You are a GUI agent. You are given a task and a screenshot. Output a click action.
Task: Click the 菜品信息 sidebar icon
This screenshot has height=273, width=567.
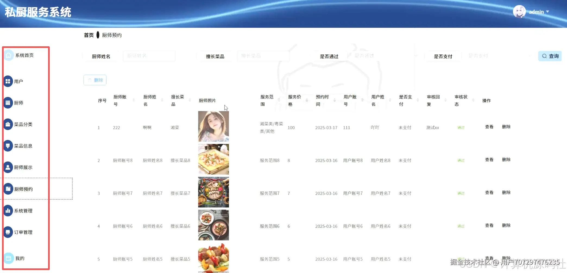8,146
